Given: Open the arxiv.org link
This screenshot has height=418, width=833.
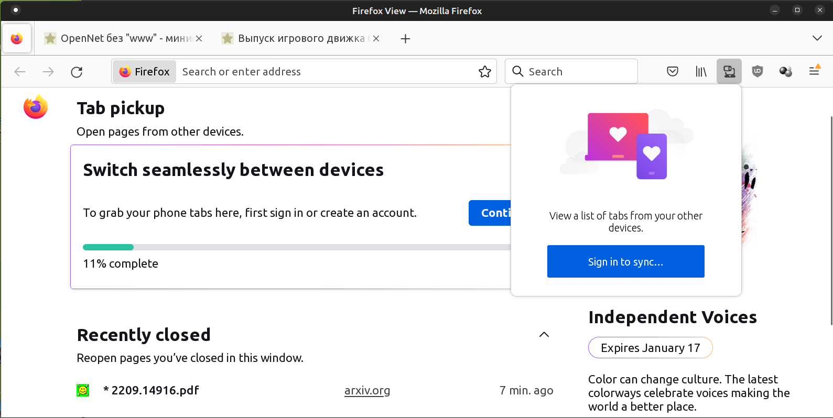Looking at the screenshot, I should point(367,390).
